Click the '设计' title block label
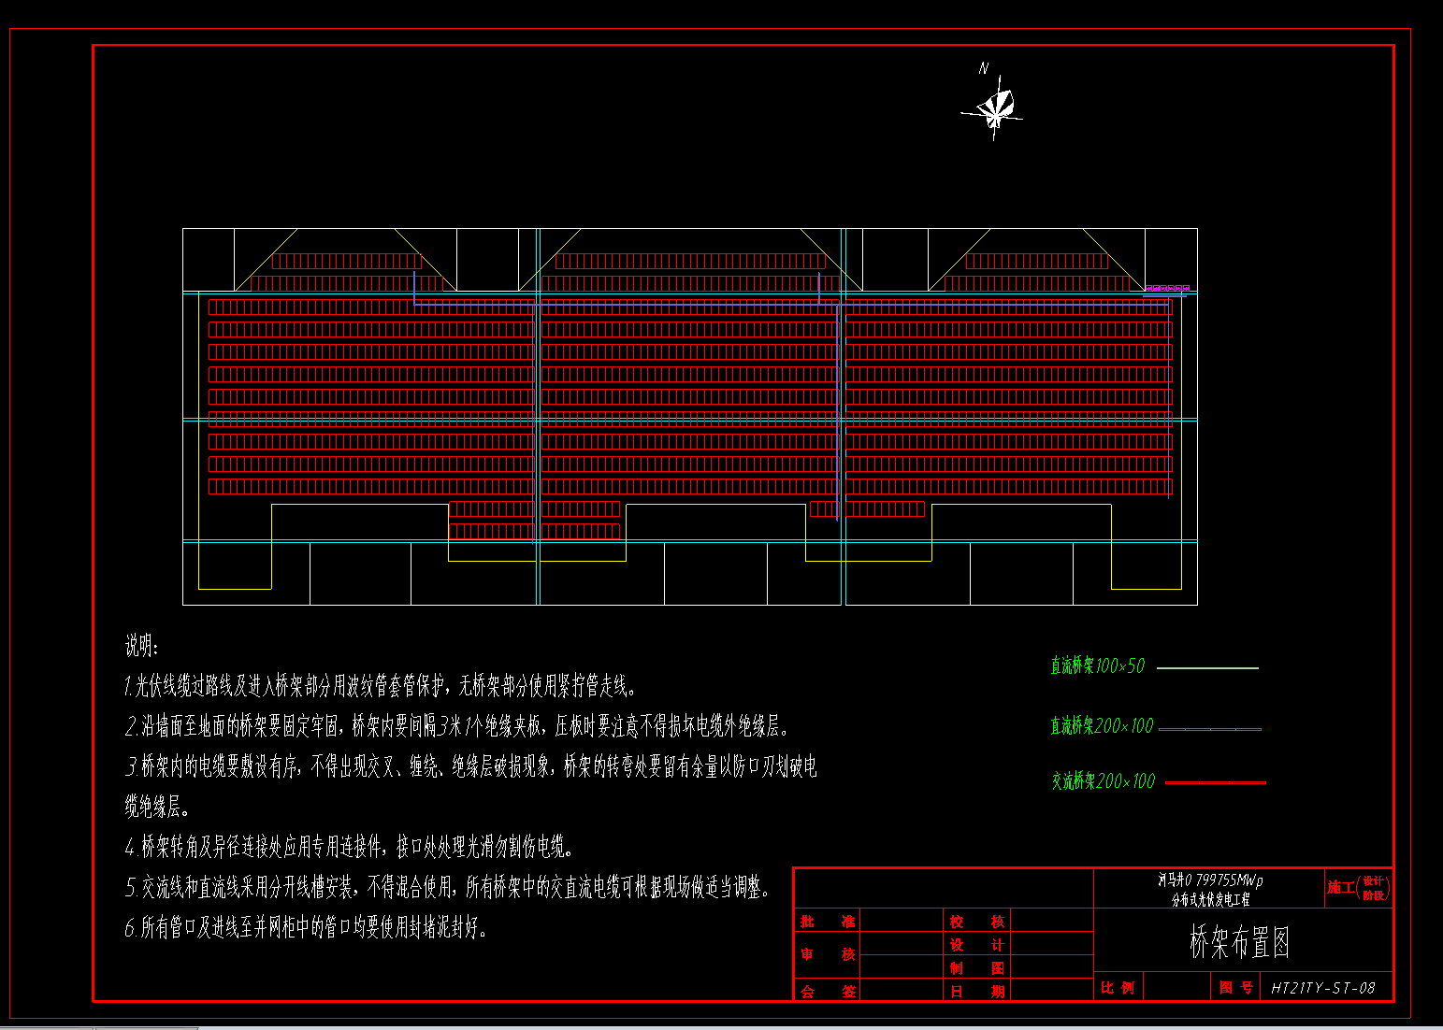Viewport: 1443px width, 1030px height. click(977, 945)
